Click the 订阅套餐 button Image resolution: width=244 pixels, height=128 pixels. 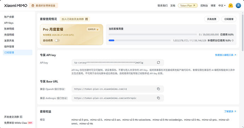(x=229, y=19)
